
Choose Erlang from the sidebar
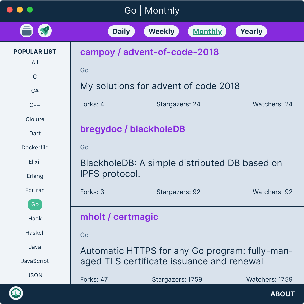35,176
